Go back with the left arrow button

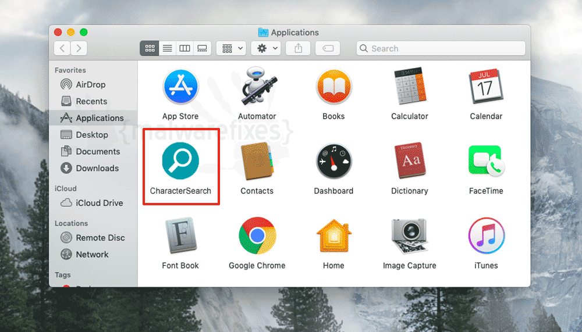[62, 48]
